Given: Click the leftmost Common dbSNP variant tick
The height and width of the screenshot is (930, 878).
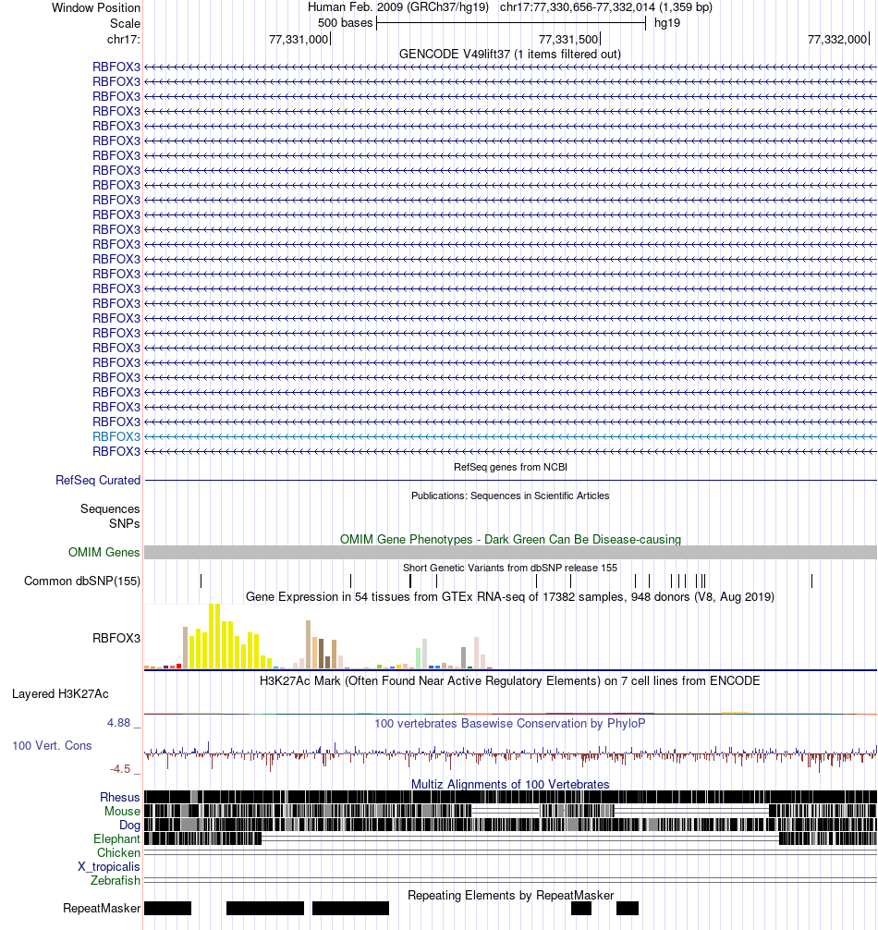Looking at the screenshot, I should pos(201,581).
